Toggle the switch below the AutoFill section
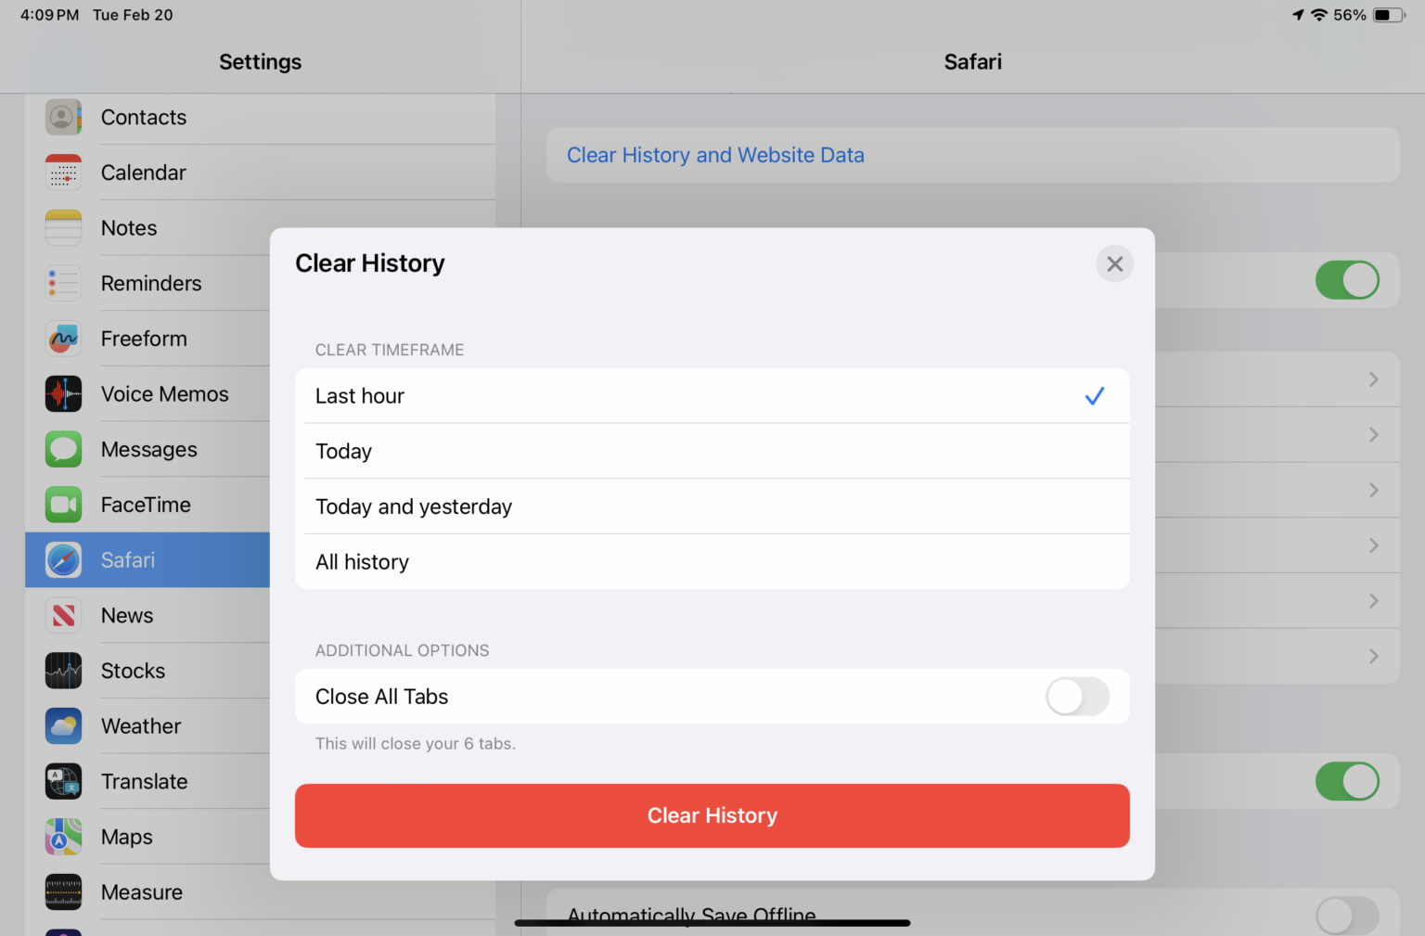1425x936 pixels. click(1347, 781)
